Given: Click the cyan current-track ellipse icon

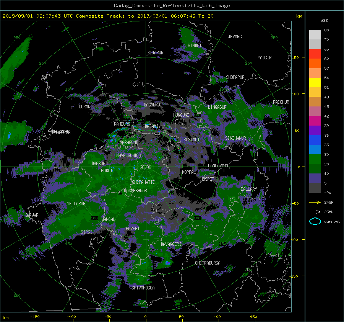Looking at the screenshot, I should [x=315, y=221].
